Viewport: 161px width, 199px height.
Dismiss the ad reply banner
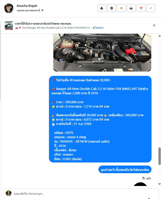click(154, 25)
